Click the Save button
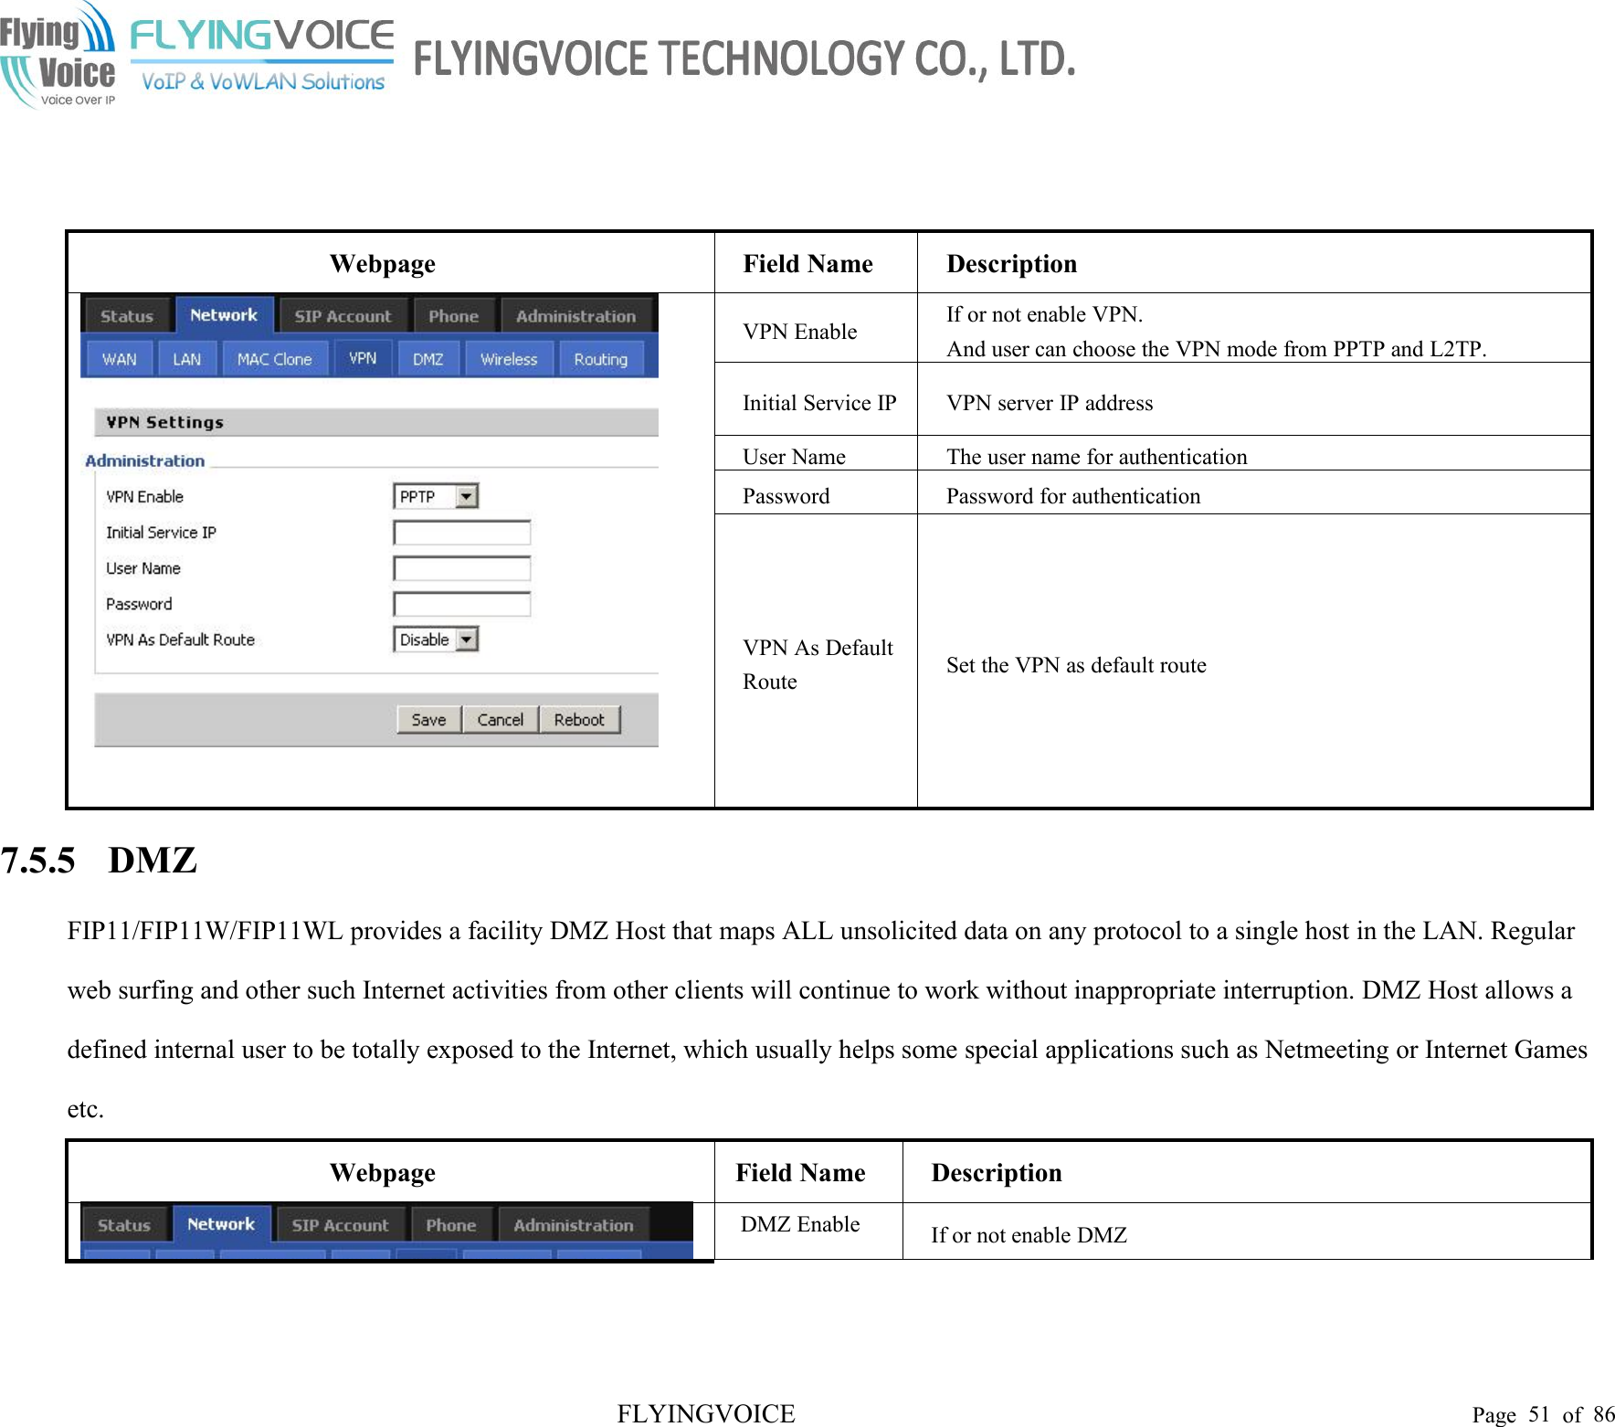Image resolution: width=1615 pixels, height=1427 pixels. coord(428,720)
